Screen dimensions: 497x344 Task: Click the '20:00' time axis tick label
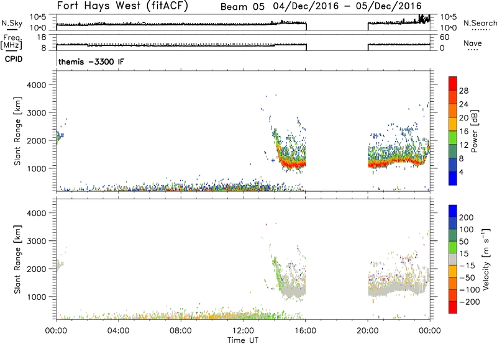point(368,331)
